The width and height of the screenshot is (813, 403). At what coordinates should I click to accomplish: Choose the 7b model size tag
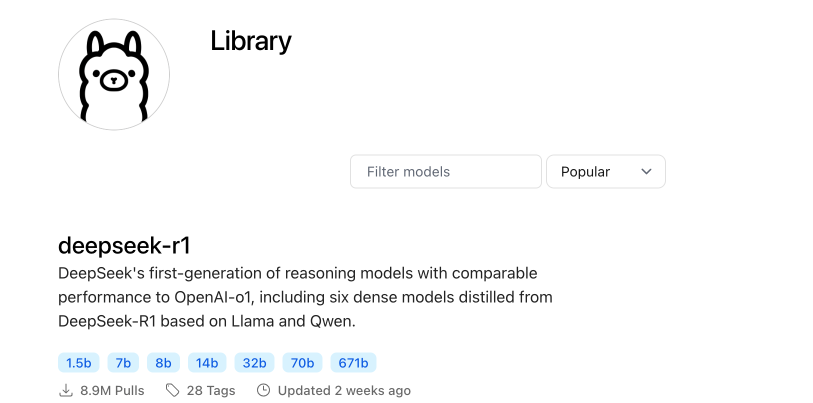(123, 363)
